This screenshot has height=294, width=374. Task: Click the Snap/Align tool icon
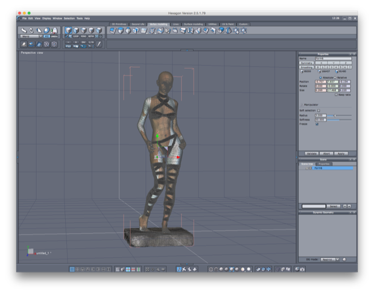tap(54, 31)
